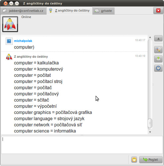Click the message input field
This screenshot has height=166, width=164.
point(82,145)
